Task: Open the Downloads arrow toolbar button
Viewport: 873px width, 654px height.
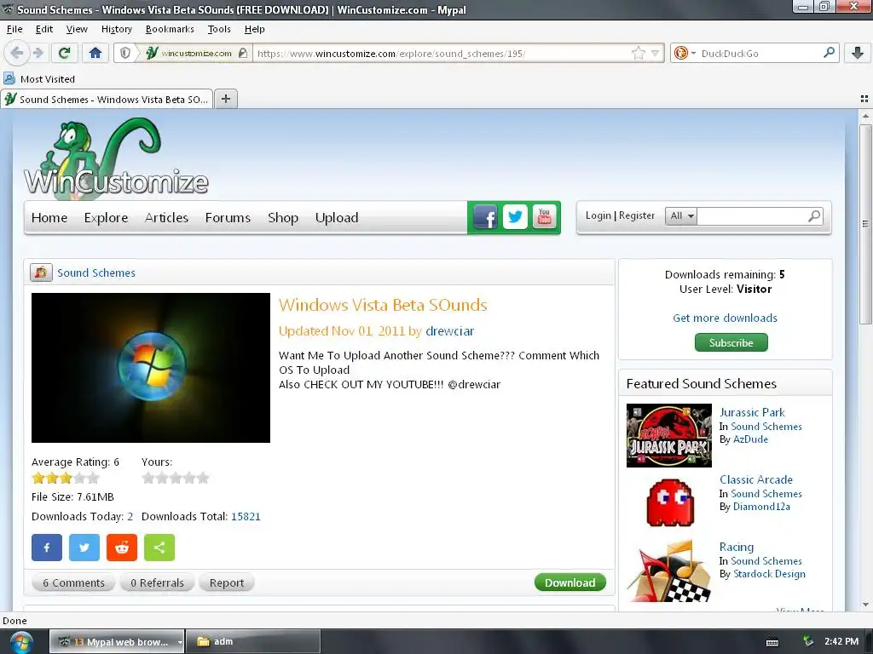Action: click(x=858, y=53)
